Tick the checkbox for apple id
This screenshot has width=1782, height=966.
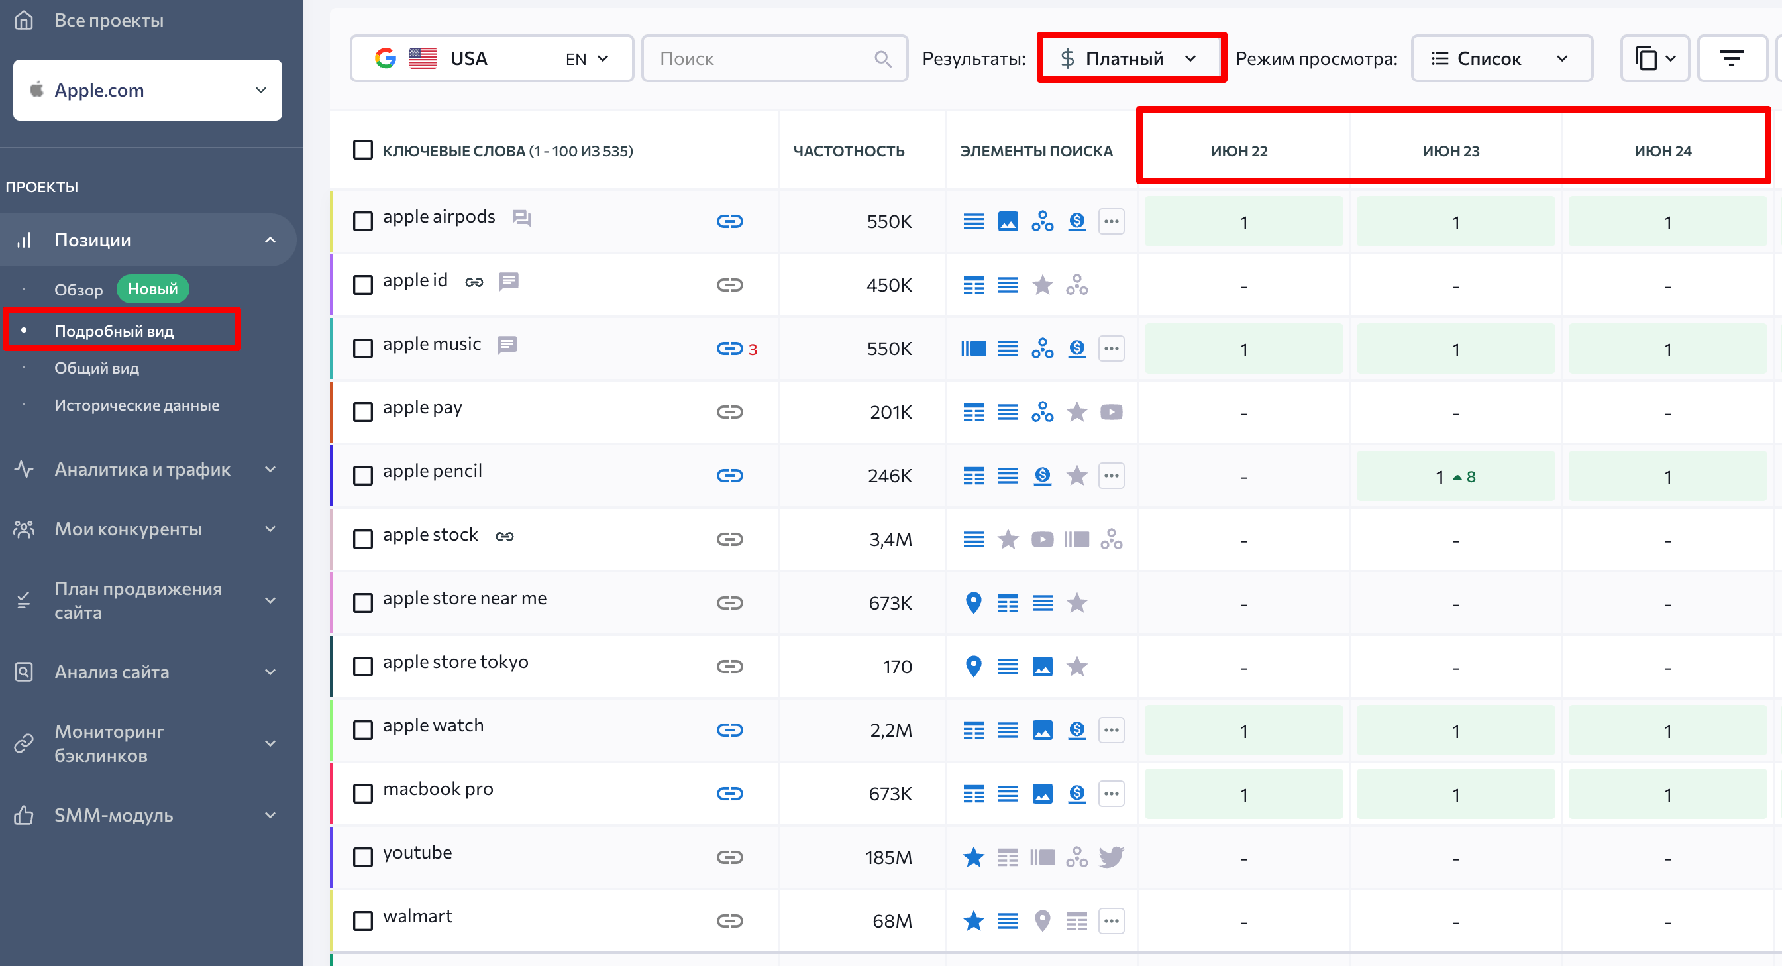tap(362, 285)
